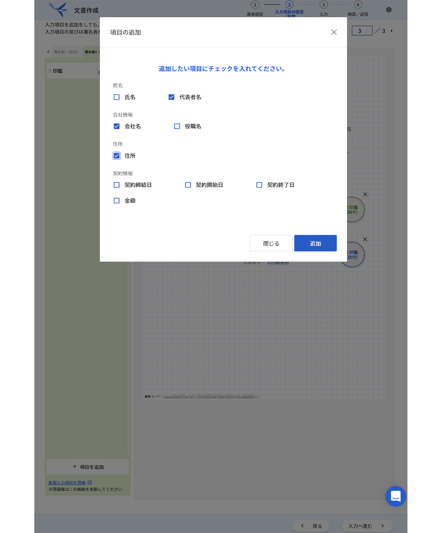439x533 pixels.
Task: Click the 閉じる button
Action: pos(271,243)
